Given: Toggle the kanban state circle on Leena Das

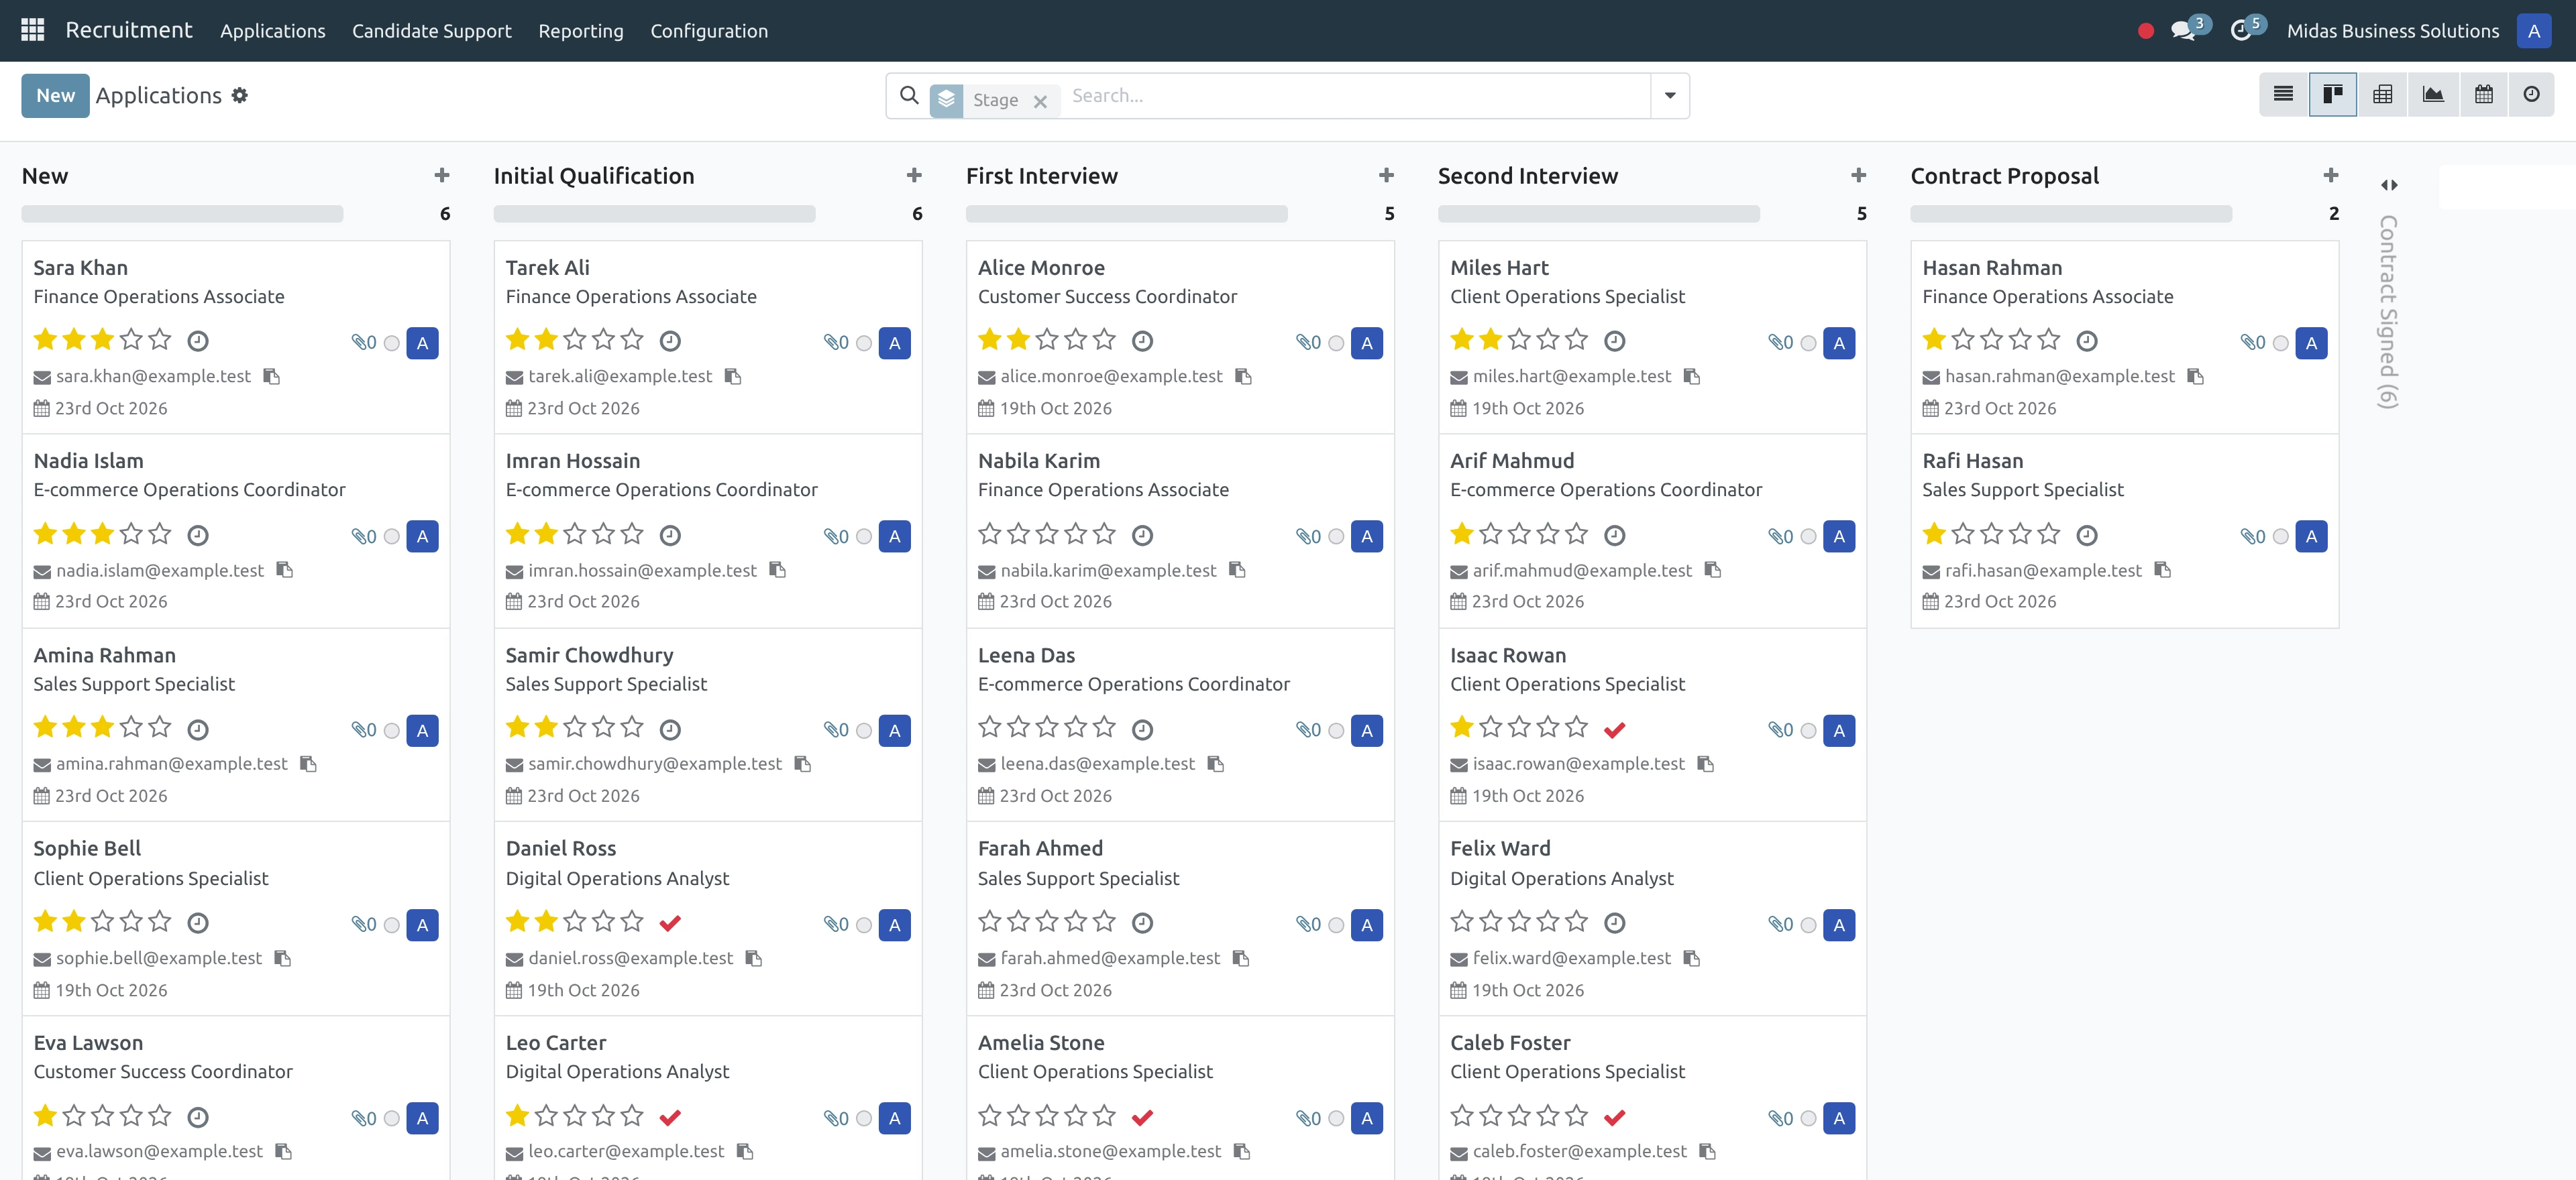Looking at the screenshot, I should 1336,730.
